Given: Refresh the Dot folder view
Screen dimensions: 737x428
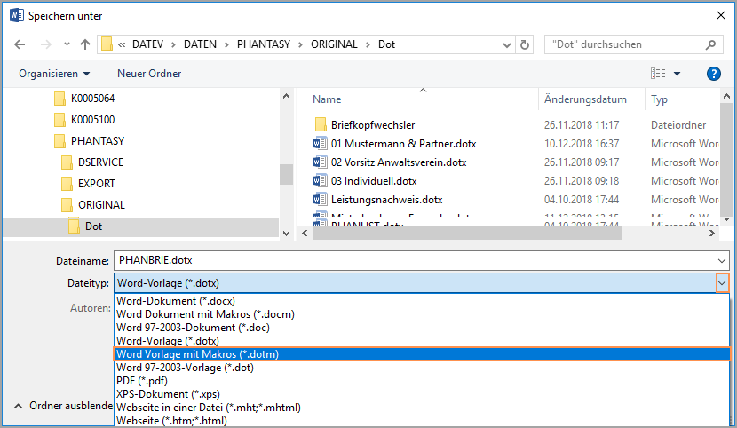Looking at the screenshot, I should tap(525, 44).
